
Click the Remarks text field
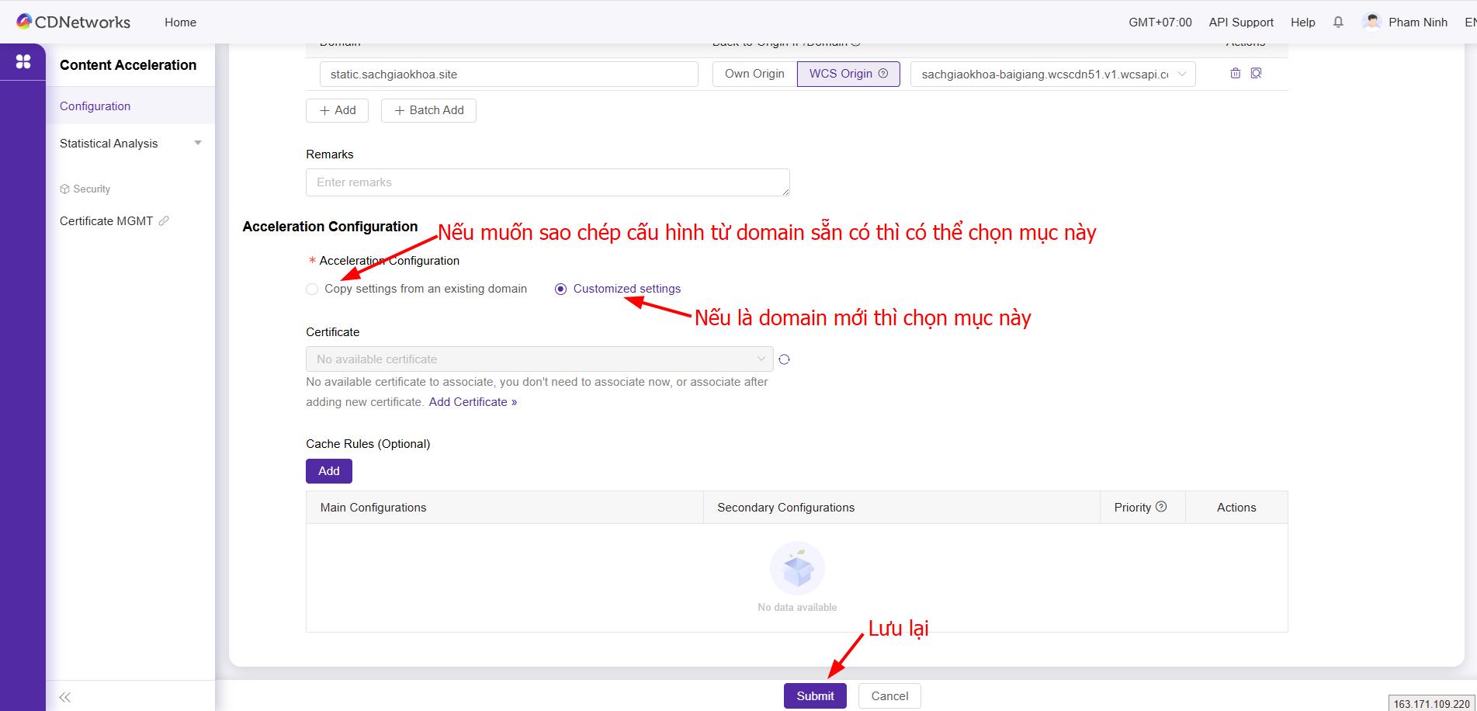(x=547, y=182)
